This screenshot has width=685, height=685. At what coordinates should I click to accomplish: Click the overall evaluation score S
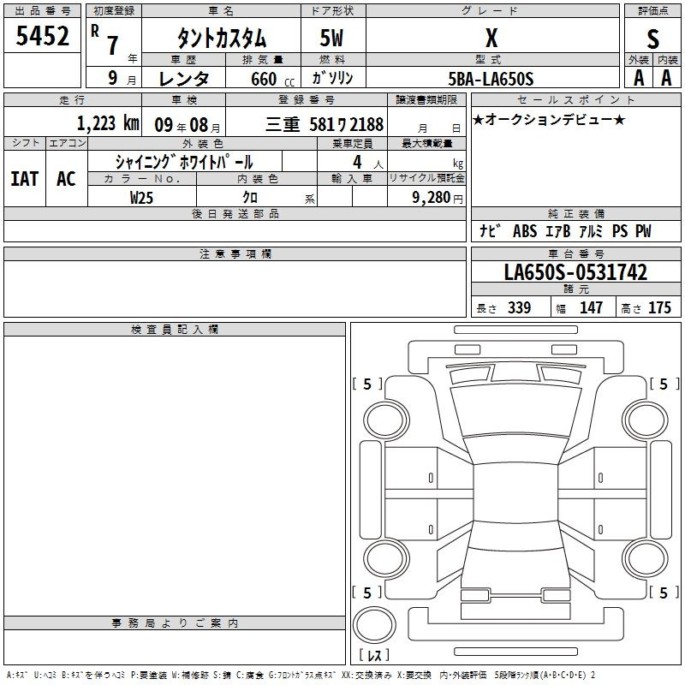click(653, 39)
